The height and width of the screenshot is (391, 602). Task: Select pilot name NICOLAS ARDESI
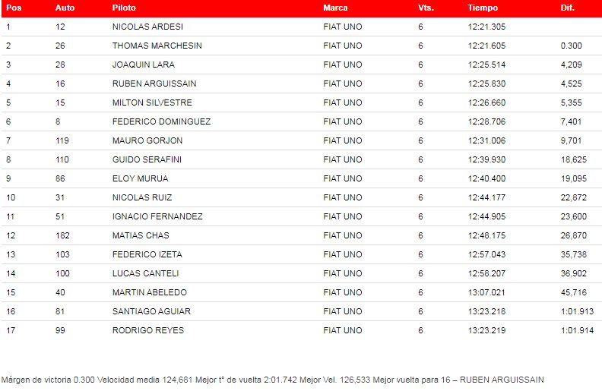(x=147, y=27)
